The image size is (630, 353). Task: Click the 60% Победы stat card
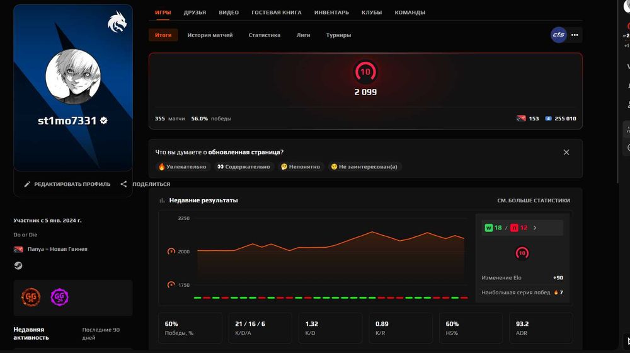[x=190, y=328]
